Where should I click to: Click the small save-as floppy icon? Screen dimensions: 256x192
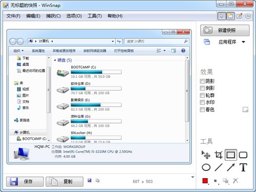pos(90,180)
